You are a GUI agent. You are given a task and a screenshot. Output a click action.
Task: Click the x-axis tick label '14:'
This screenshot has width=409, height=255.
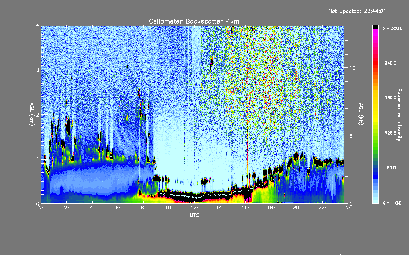(x=220, y=208)
